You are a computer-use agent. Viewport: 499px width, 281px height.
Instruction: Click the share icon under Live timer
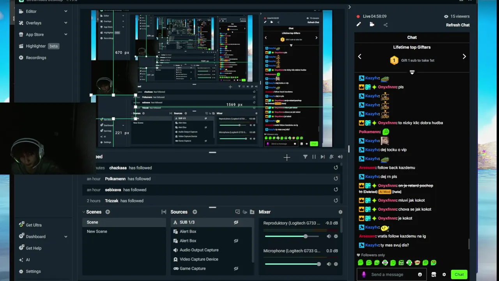[386, 25]
